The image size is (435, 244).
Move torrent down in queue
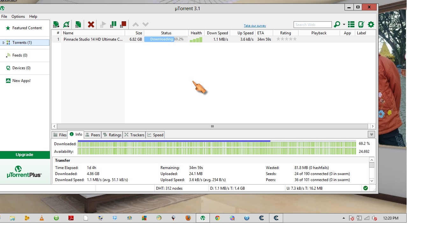point(146,24)
